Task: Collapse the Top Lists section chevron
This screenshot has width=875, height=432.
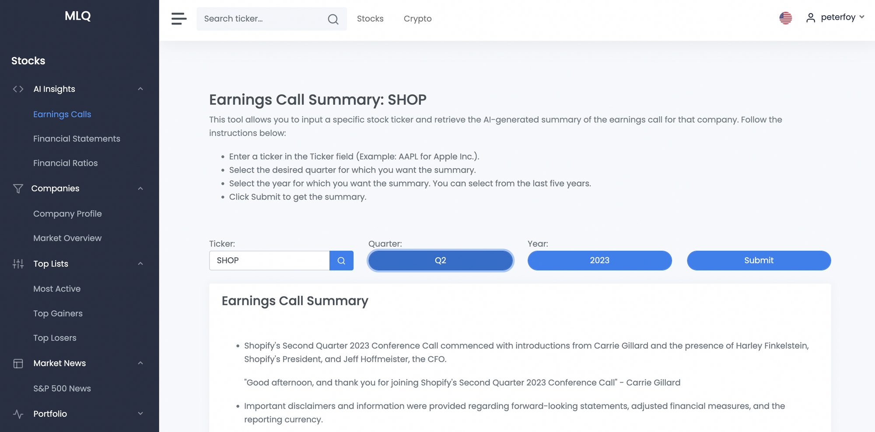Action: click(x=140, y=264)
